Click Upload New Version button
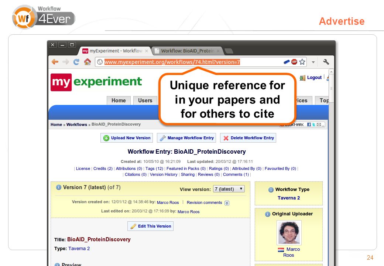384x266 pixels. tap(127, 138)
